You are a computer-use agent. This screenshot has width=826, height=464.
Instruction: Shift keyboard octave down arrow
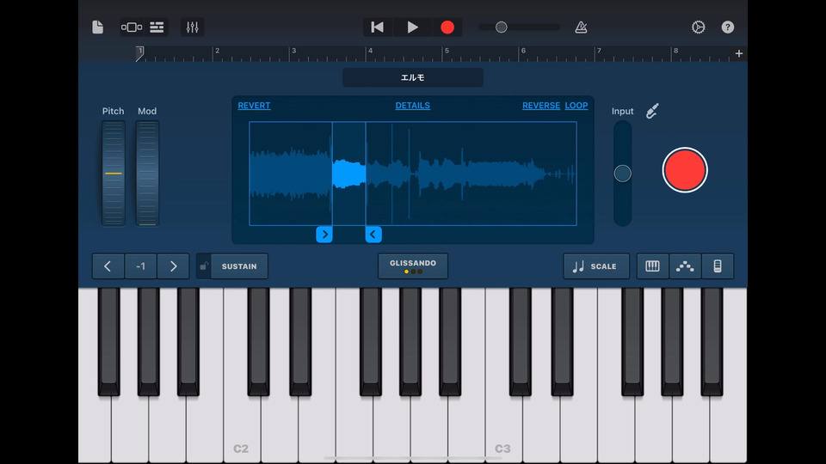click(108, 266)
